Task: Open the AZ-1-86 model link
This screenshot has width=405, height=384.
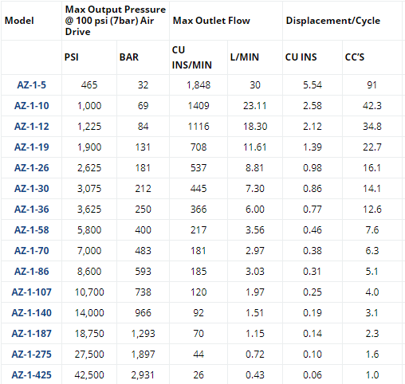Action: click(31, 272)
